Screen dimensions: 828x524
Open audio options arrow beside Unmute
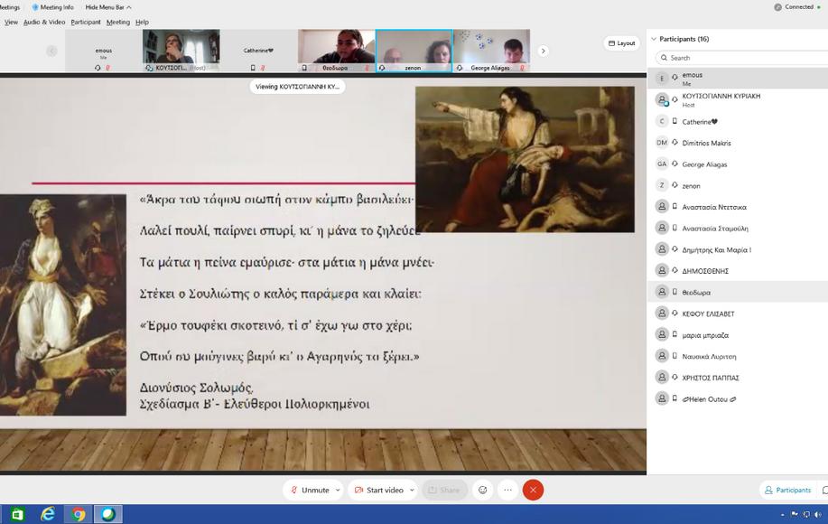(x=338, y=491)
